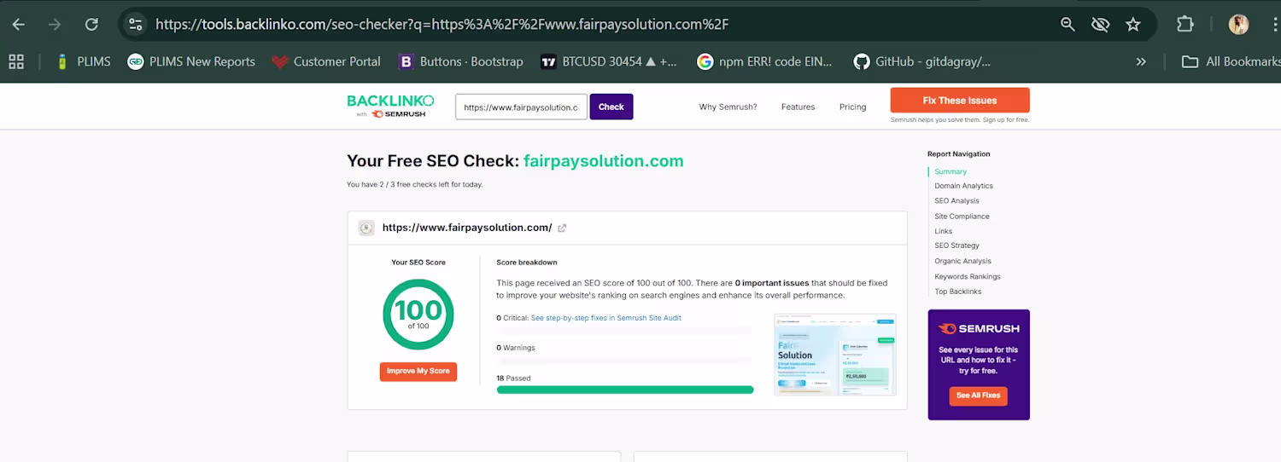Open step-by-step fixes in Semrush link
Image resolution: width=1281 pixels, height=462 pixels.
[x=606, y=318]
